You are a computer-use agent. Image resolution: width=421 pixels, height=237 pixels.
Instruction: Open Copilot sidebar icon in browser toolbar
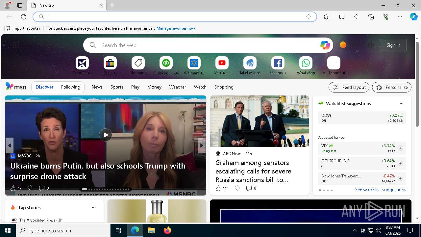[x=413, y=17]
